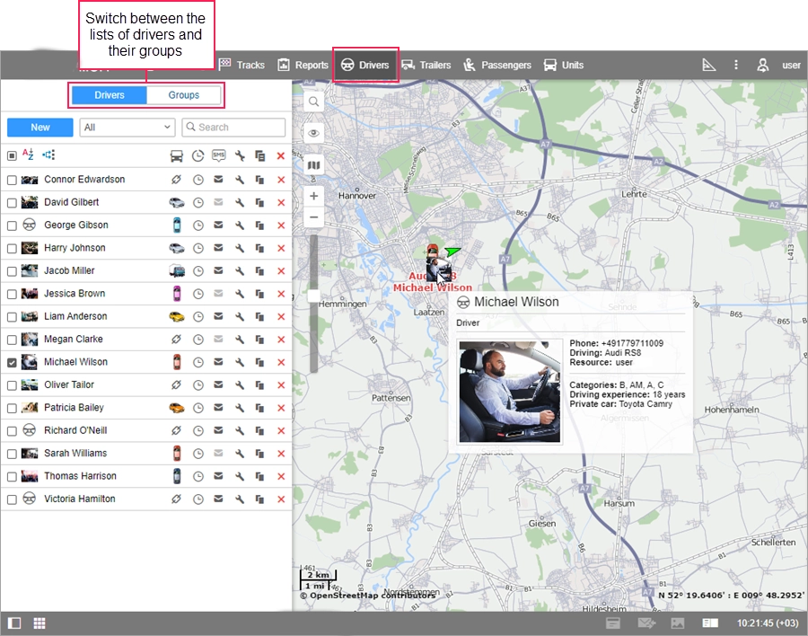The image size is (808, 636).
Task: Focus the driver Search field
Action: click(x=233, y=128)
